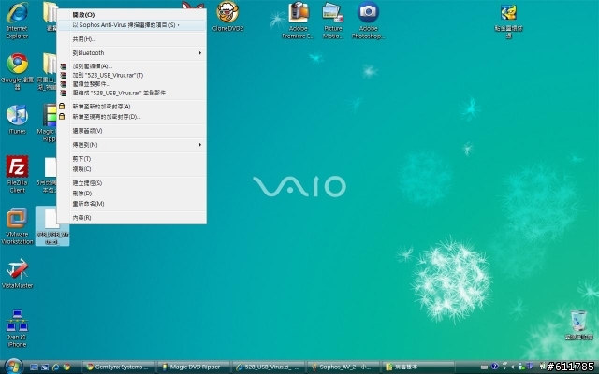Switch to 528_USB_Virus.zi taskbar window
The image size is (599, 374).
point(269,367)
